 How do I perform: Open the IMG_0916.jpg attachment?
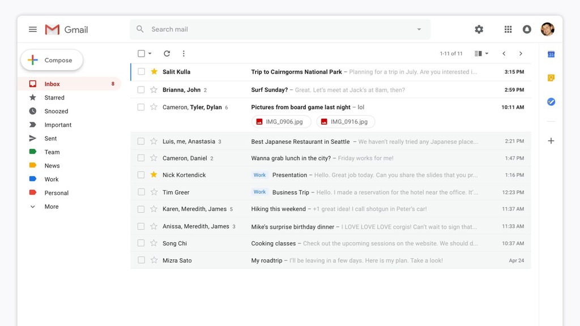(x=346, y=122)
